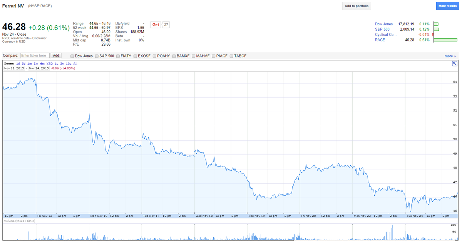462x241 pixels.
Task: Show All time zoom range
Action: point(75,63)
